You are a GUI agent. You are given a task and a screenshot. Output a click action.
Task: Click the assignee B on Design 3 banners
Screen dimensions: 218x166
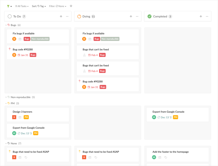point(14,117)
